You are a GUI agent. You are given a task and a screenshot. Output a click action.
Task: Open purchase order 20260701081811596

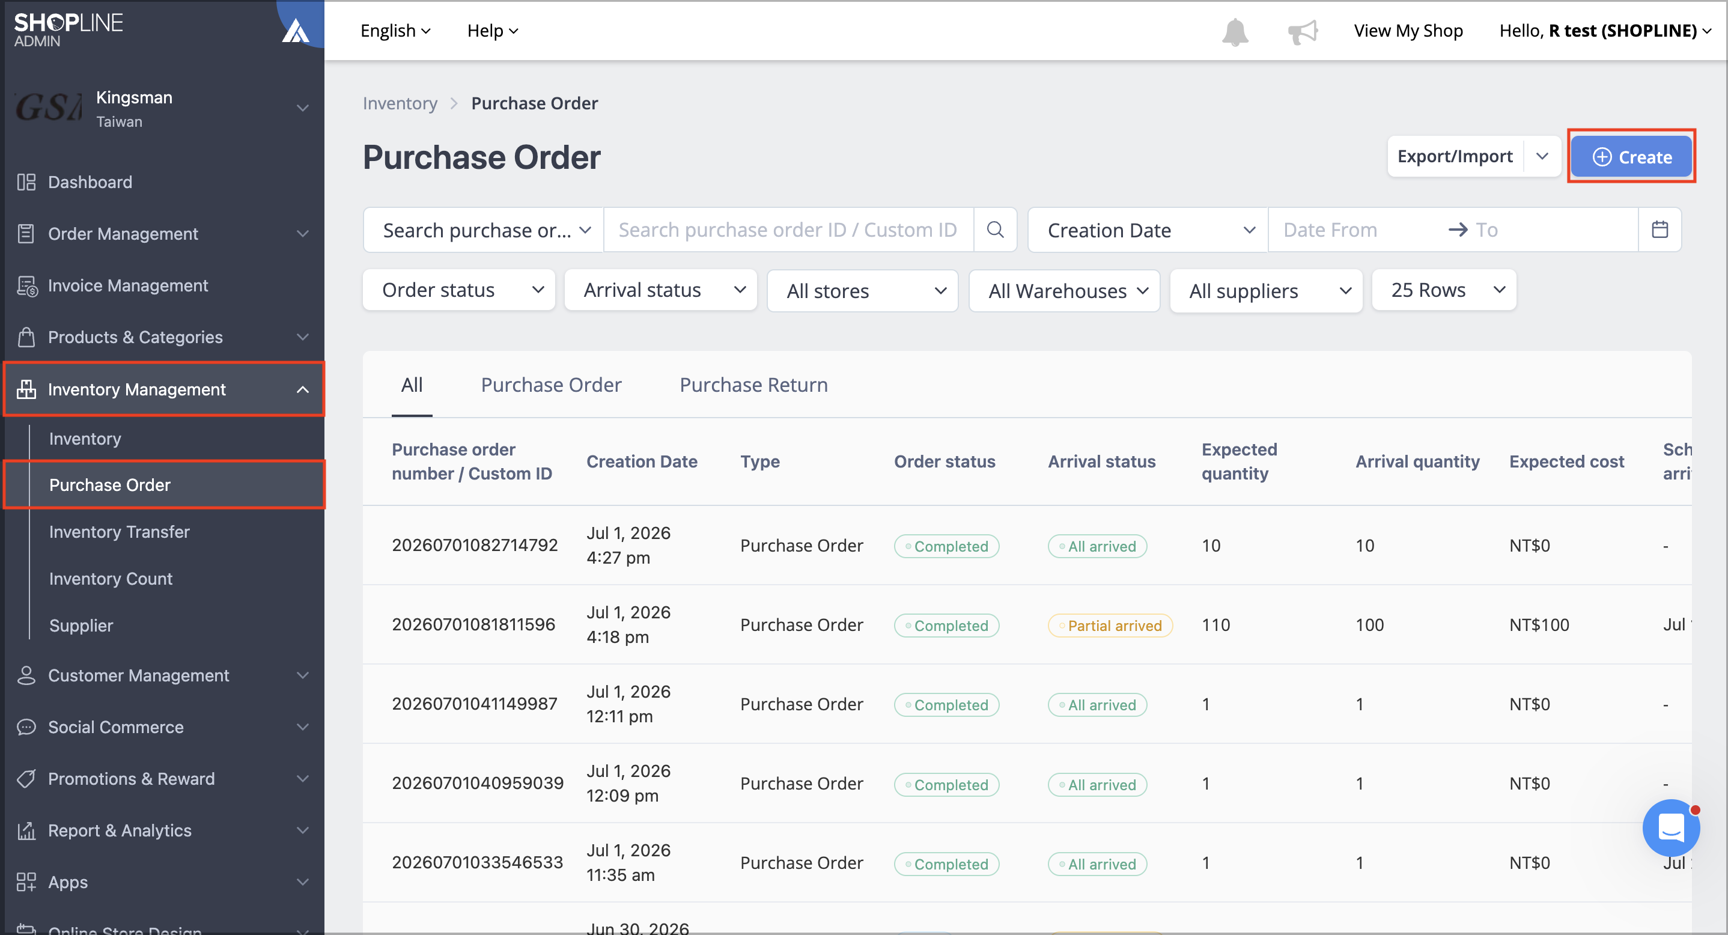(473, 624)
